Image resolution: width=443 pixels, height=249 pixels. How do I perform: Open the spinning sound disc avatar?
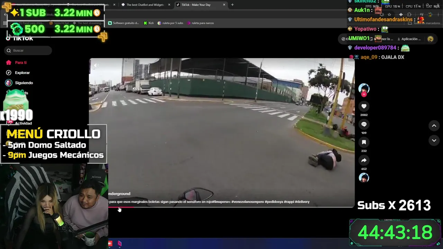point(364,178)
